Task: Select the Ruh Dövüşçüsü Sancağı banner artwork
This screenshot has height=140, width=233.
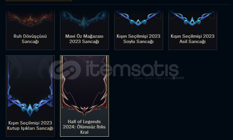Action: pos(30,19)
